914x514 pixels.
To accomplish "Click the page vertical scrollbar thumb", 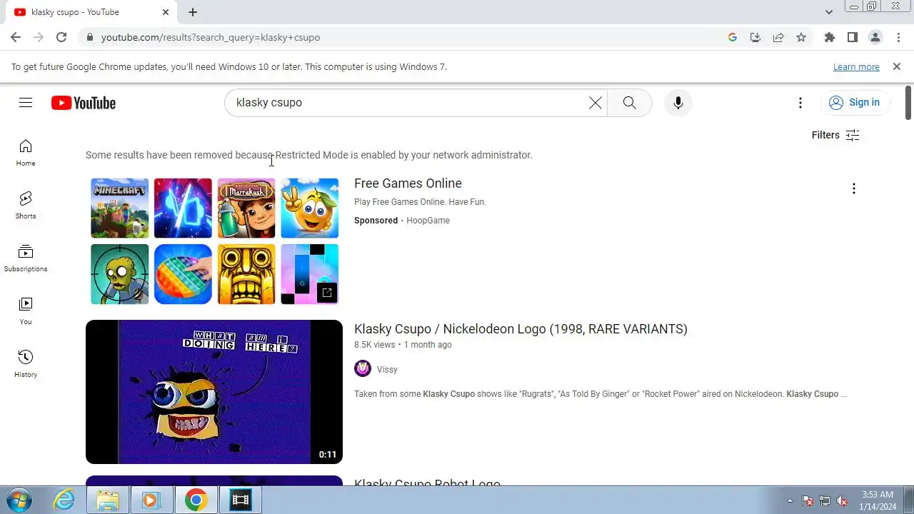I will [908, 103].
